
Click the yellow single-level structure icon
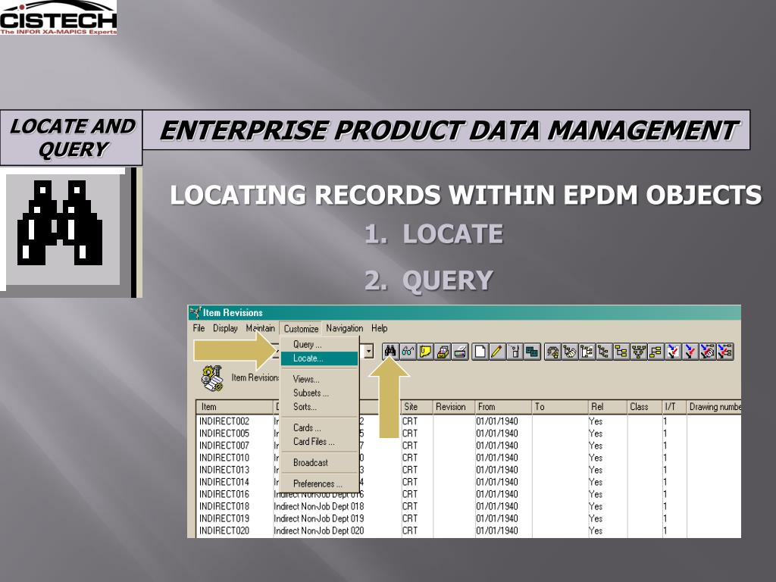[x=656, y=352]
